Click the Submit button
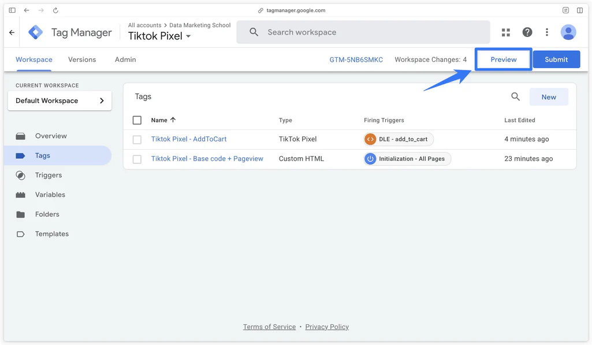The image size is (592, 345). pos(556,60)
